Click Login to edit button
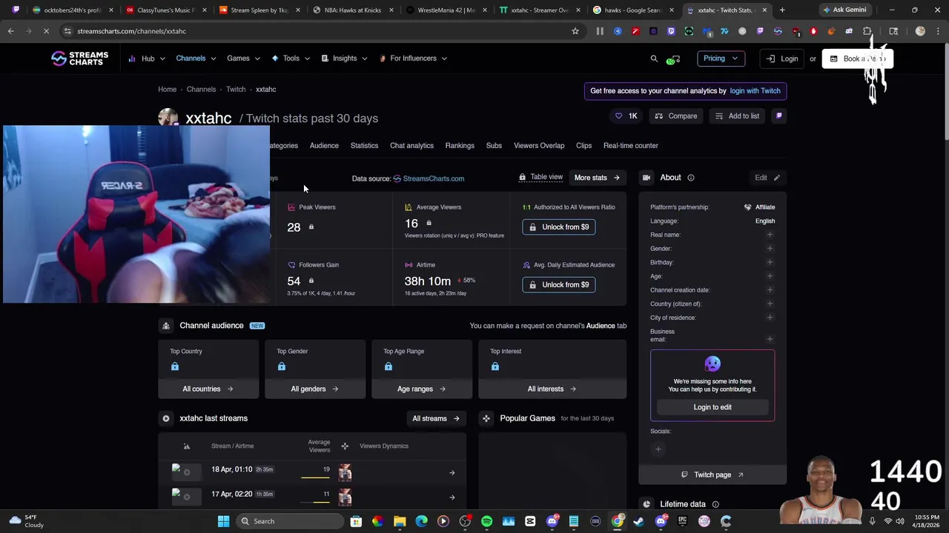The image size is (949, 533). coord(712,407)
